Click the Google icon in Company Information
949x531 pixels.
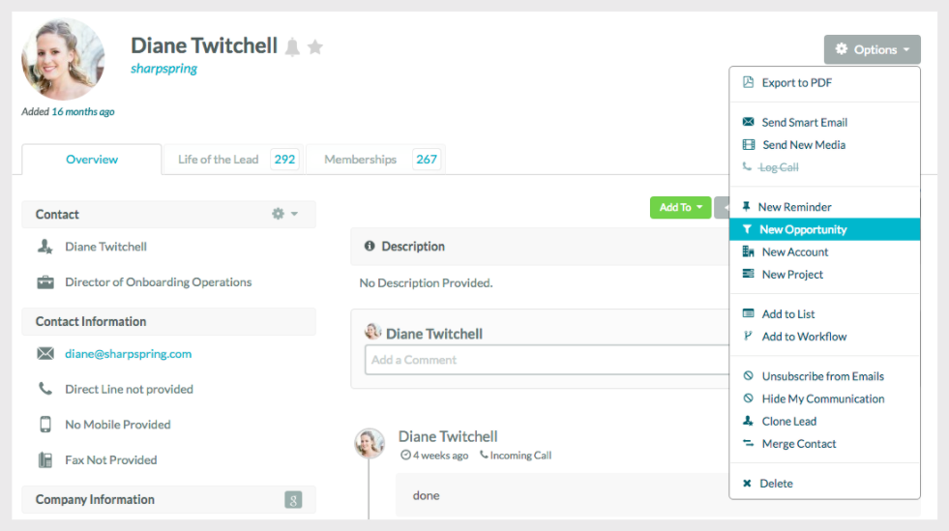pos(293,500)
